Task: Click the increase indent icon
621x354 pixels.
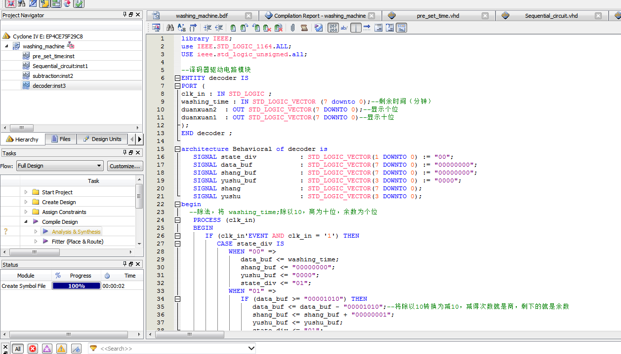Action: [207, 28]
